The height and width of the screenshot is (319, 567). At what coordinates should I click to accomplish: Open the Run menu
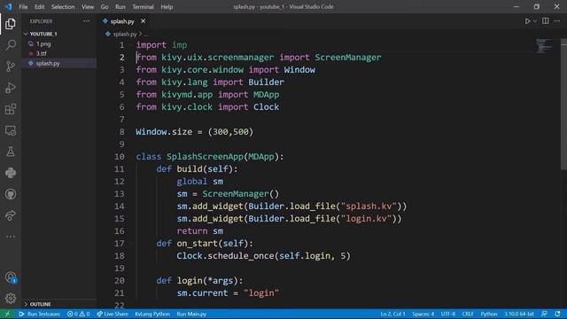(x=120, y=7)
